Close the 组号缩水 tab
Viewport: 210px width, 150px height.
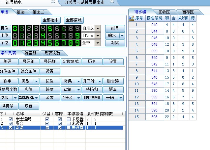tap(53, 2)
